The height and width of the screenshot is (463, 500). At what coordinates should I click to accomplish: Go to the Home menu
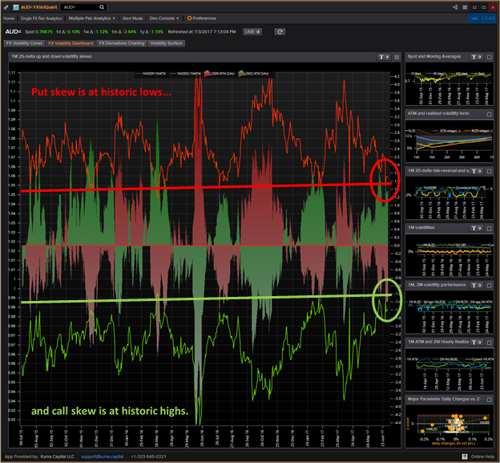(9, 18)
